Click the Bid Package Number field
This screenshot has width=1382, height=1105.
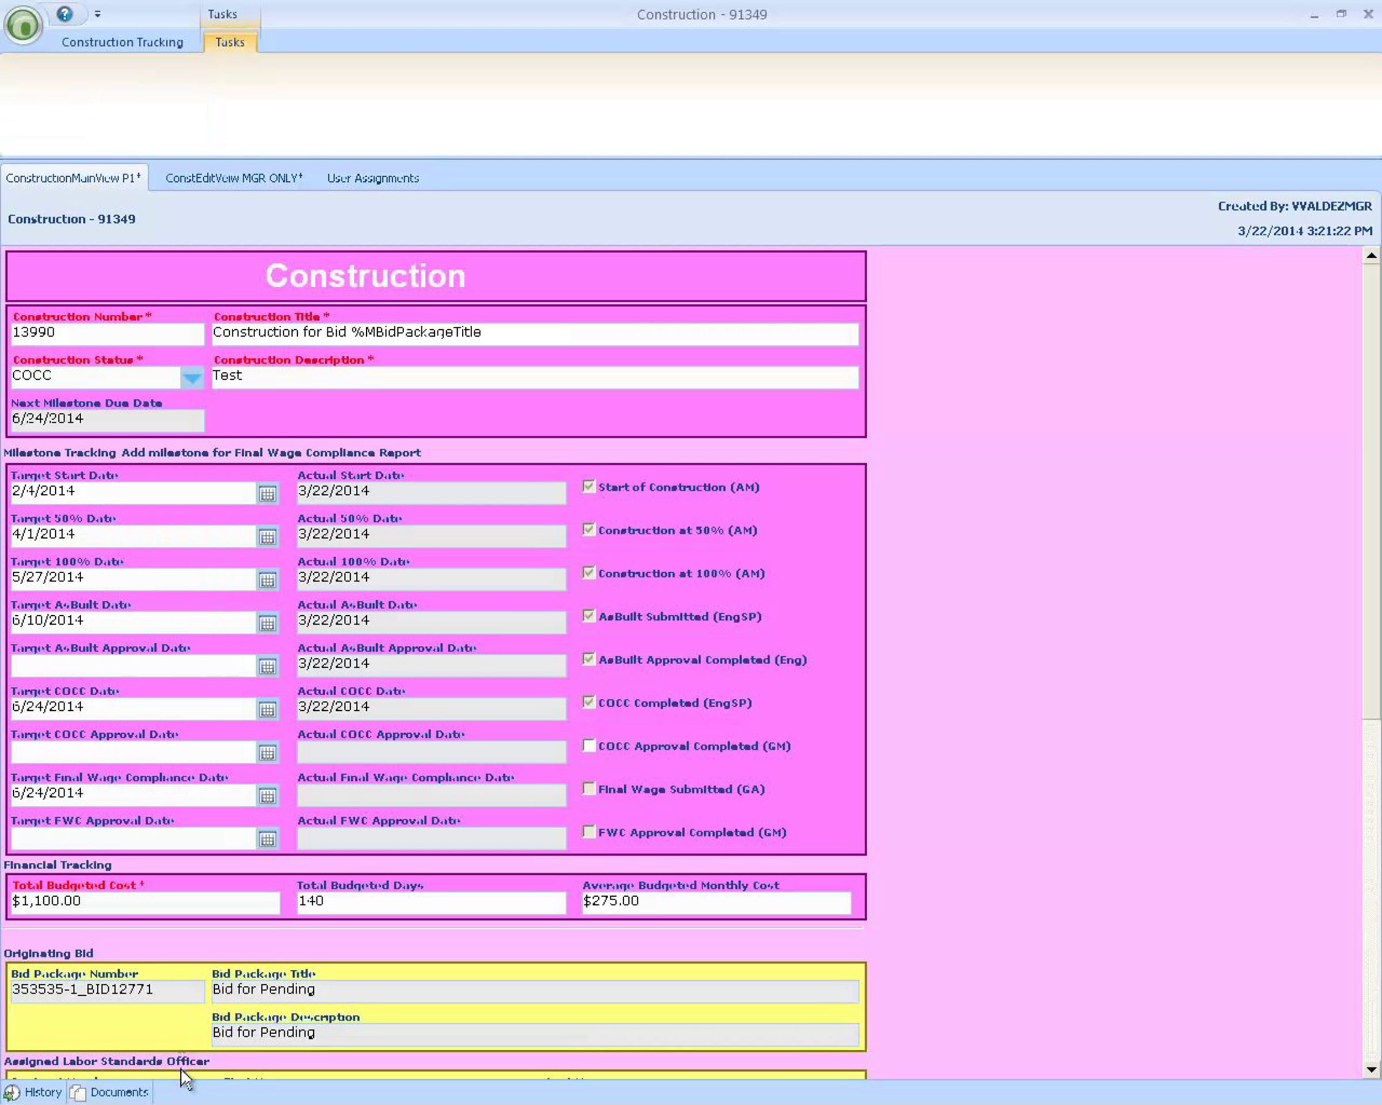(107, 991)
